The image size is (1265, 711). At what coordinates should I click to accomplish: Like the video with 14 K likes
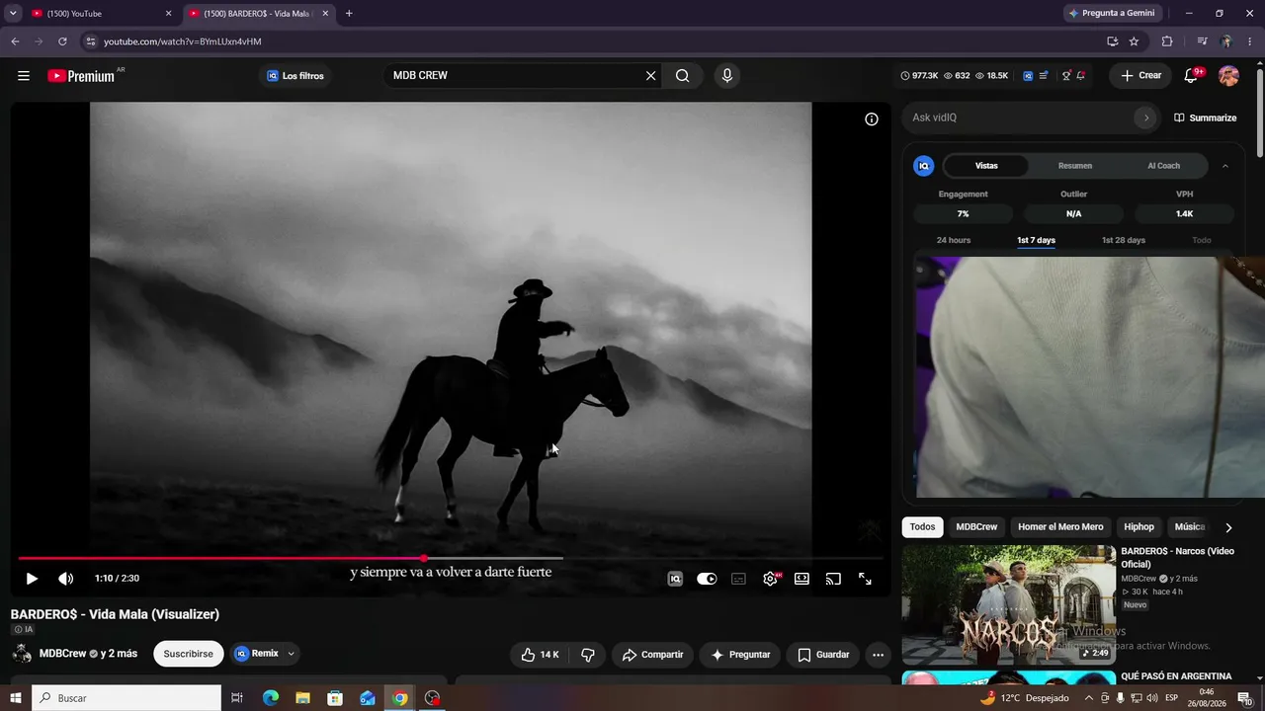coord(541,655)
